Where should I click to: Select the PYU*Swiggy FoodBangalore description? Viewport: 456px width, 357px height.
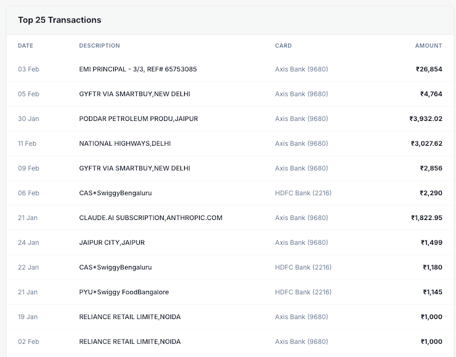[x=124, y=292]
